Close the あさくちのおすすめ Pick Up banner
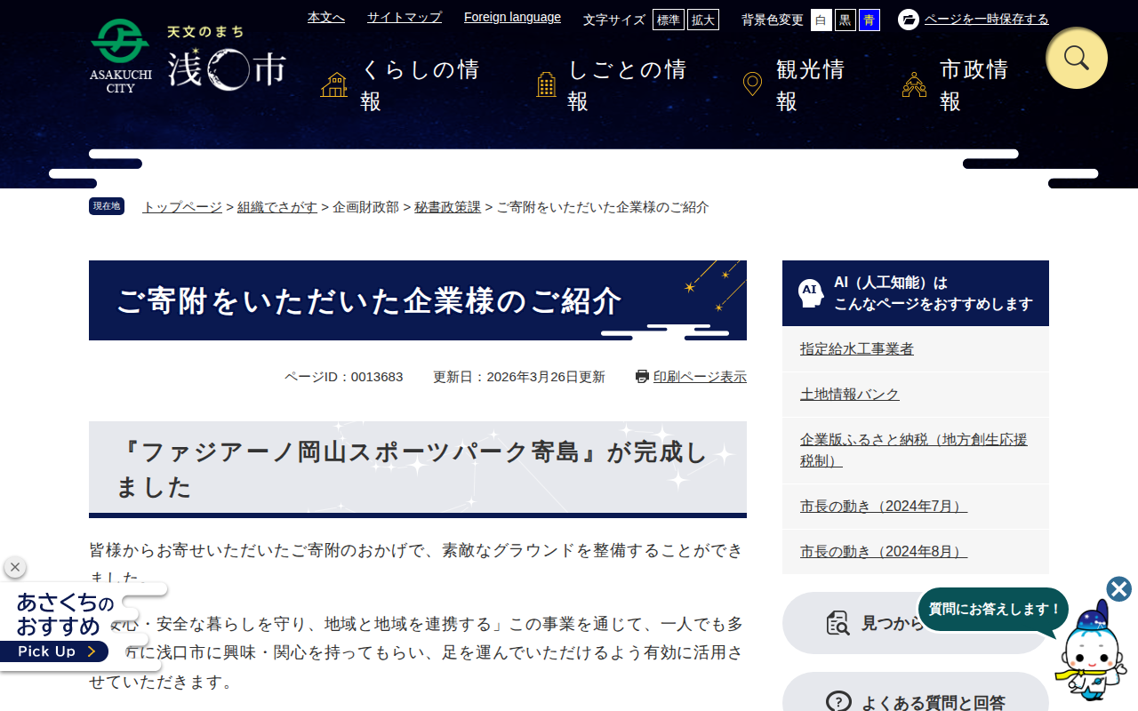The width and height of the screenshot is (1138, 711). click(x=14, y=567)
